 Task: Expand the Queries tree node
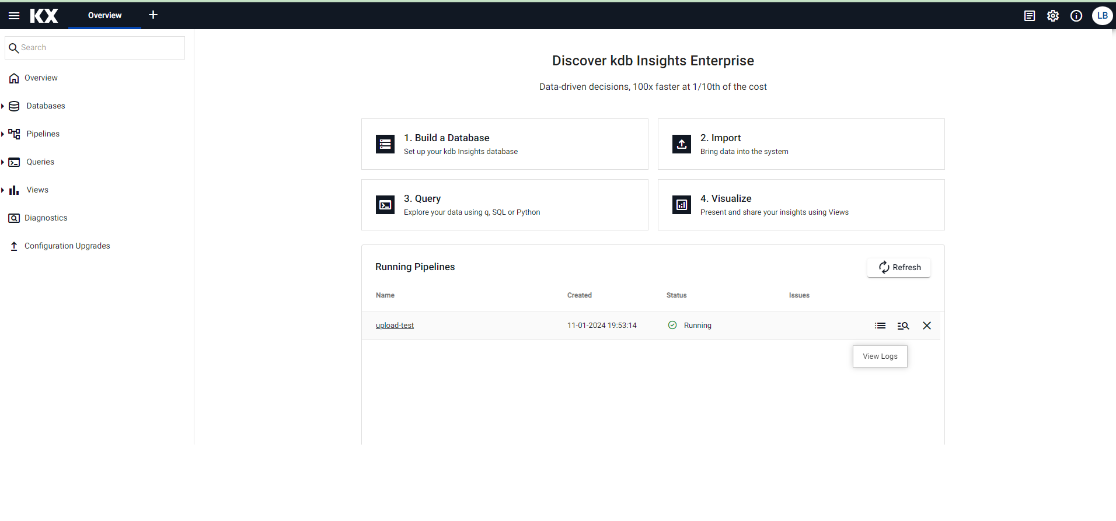(3, 162)
